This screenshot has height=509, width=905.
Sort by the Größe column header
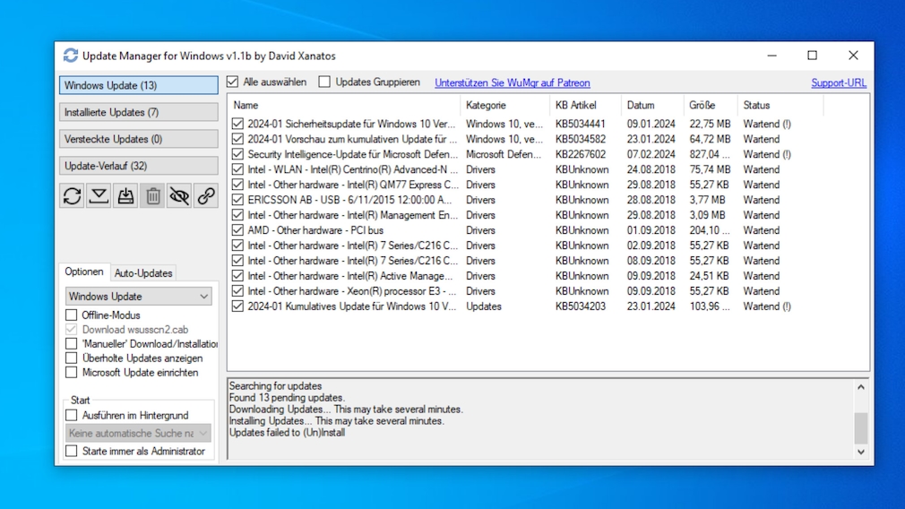pos(711,105)
